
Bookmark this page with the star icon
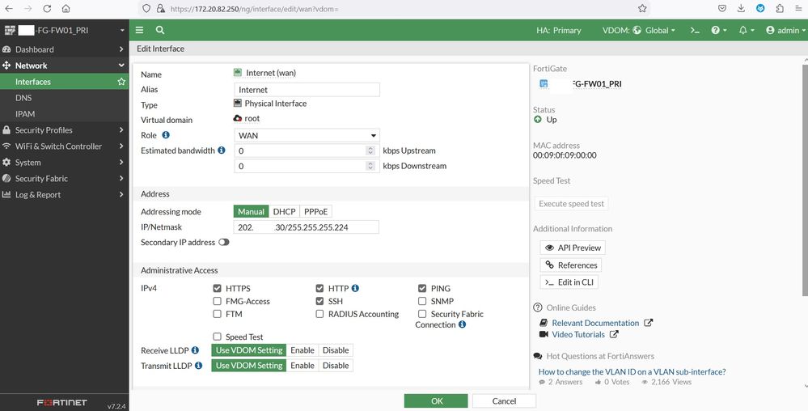(642, 9)
